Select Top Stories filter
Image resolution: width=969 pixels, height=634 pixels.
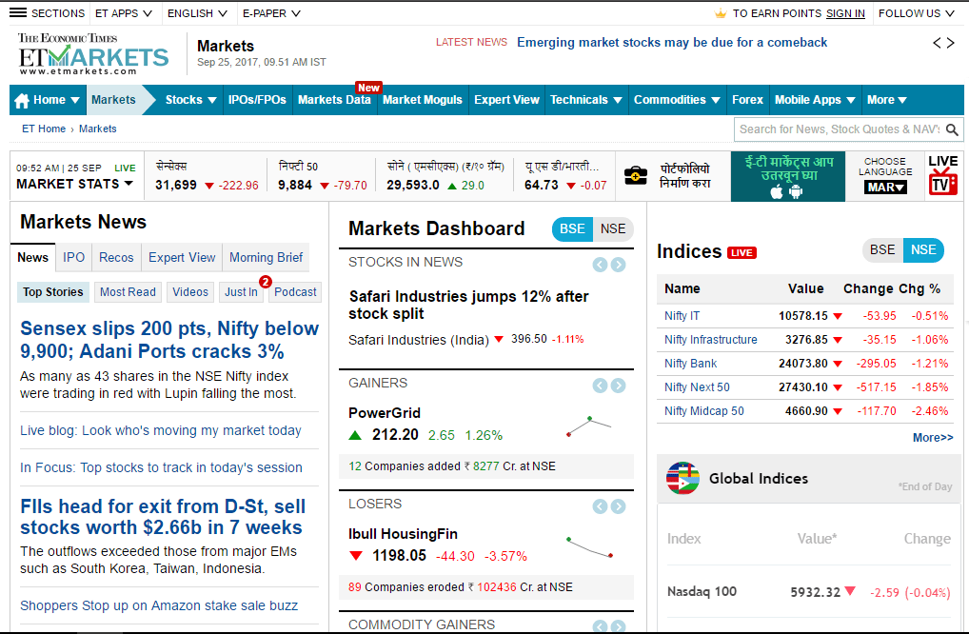(53, 291)
